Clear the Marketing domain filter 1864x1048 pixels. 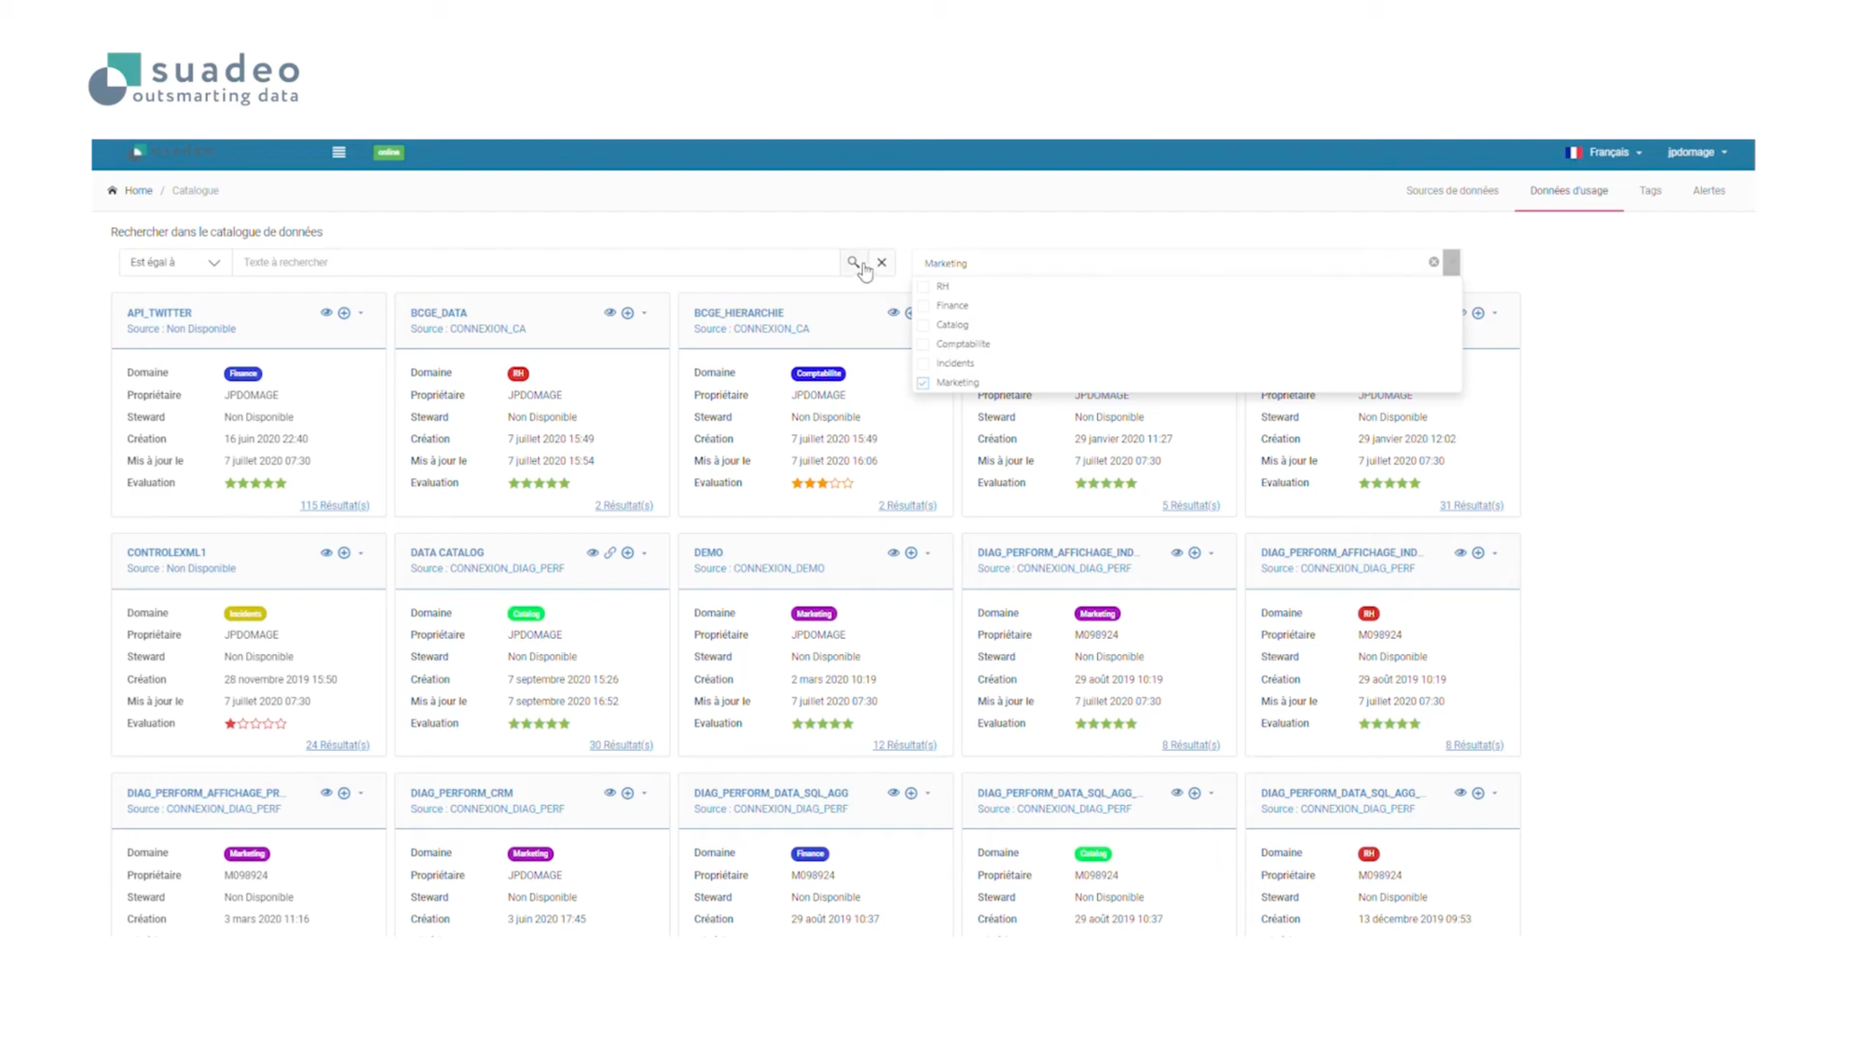click(1433, 262)
